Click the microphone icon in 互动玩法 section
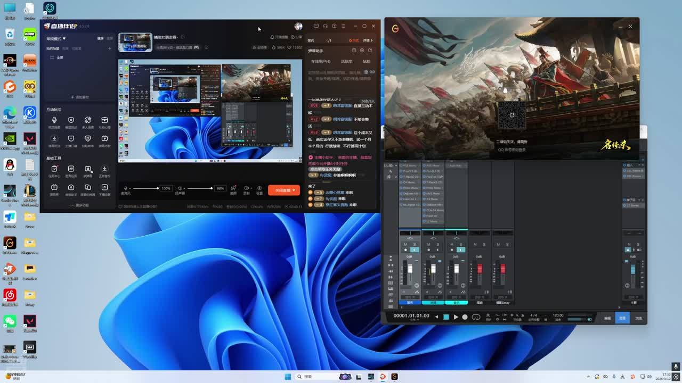682x383 pixels. (x=54, y=121)
